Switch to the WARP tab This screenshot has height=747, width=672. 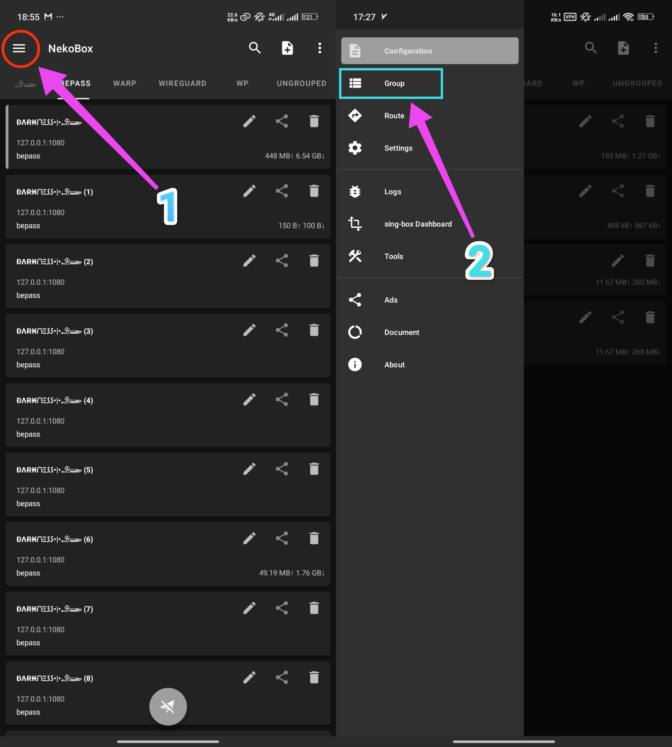125,83
